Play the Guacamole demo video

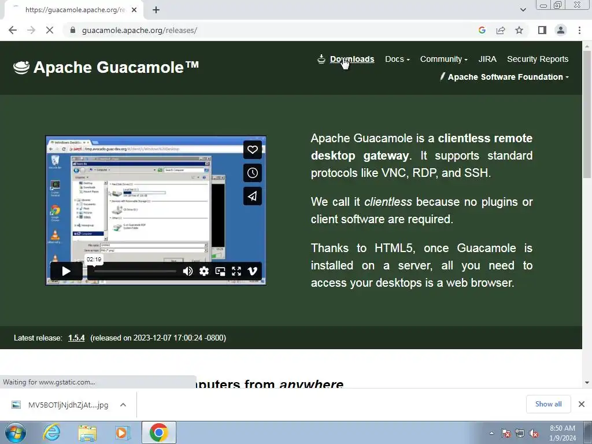66,271
